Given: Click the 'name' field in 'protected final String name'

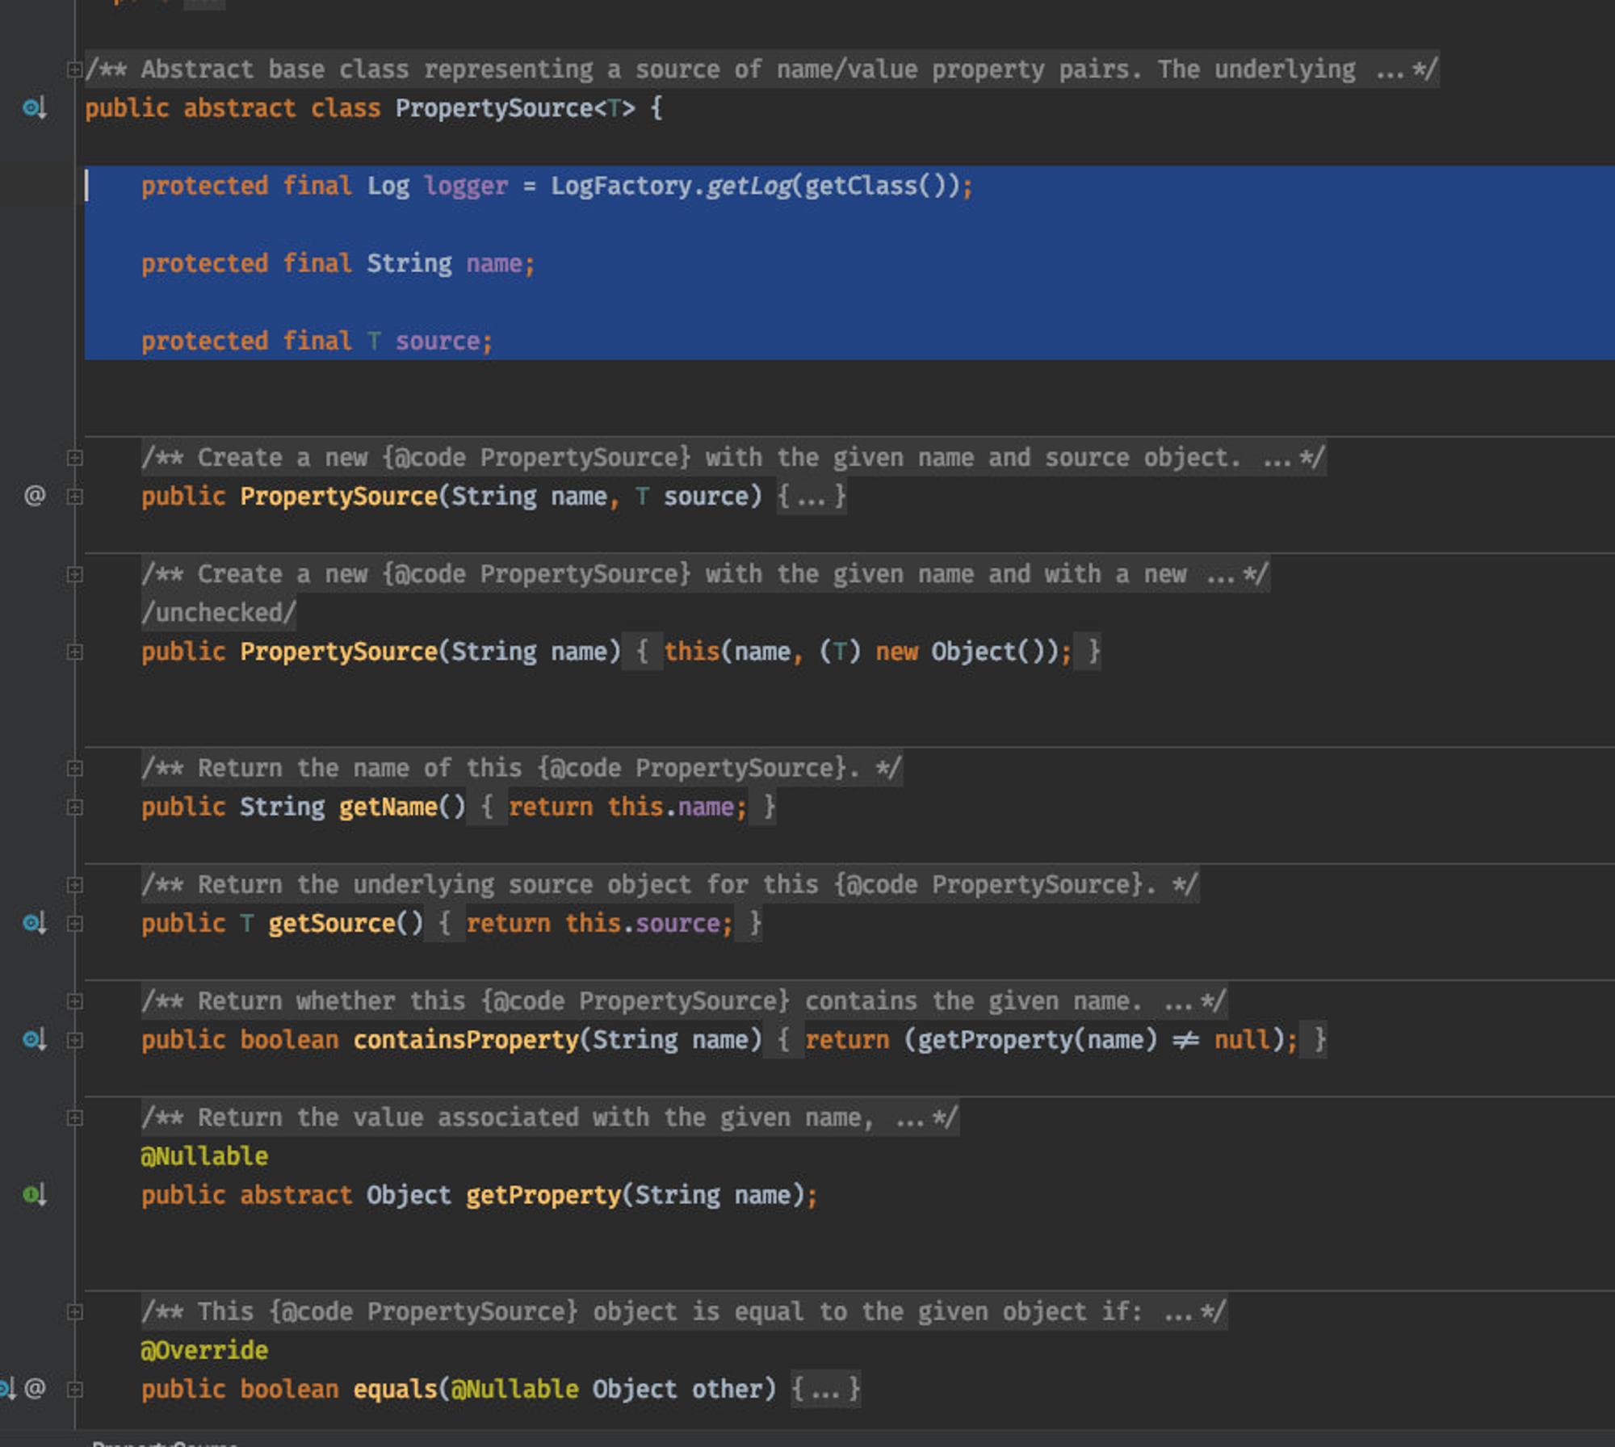Looking at the screenshot, I should pos(494,263).
